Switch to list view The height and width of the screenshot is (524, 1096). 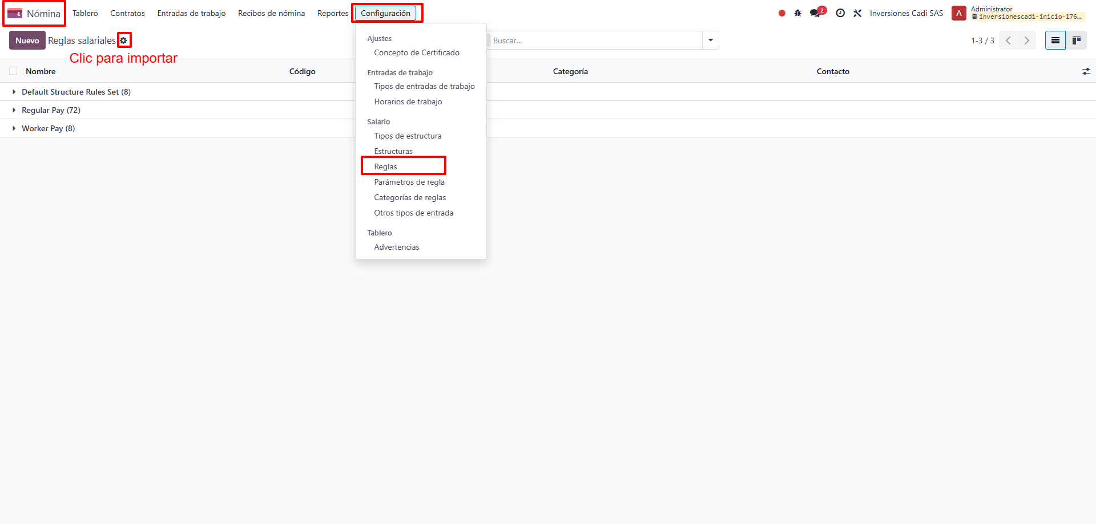1055,40
